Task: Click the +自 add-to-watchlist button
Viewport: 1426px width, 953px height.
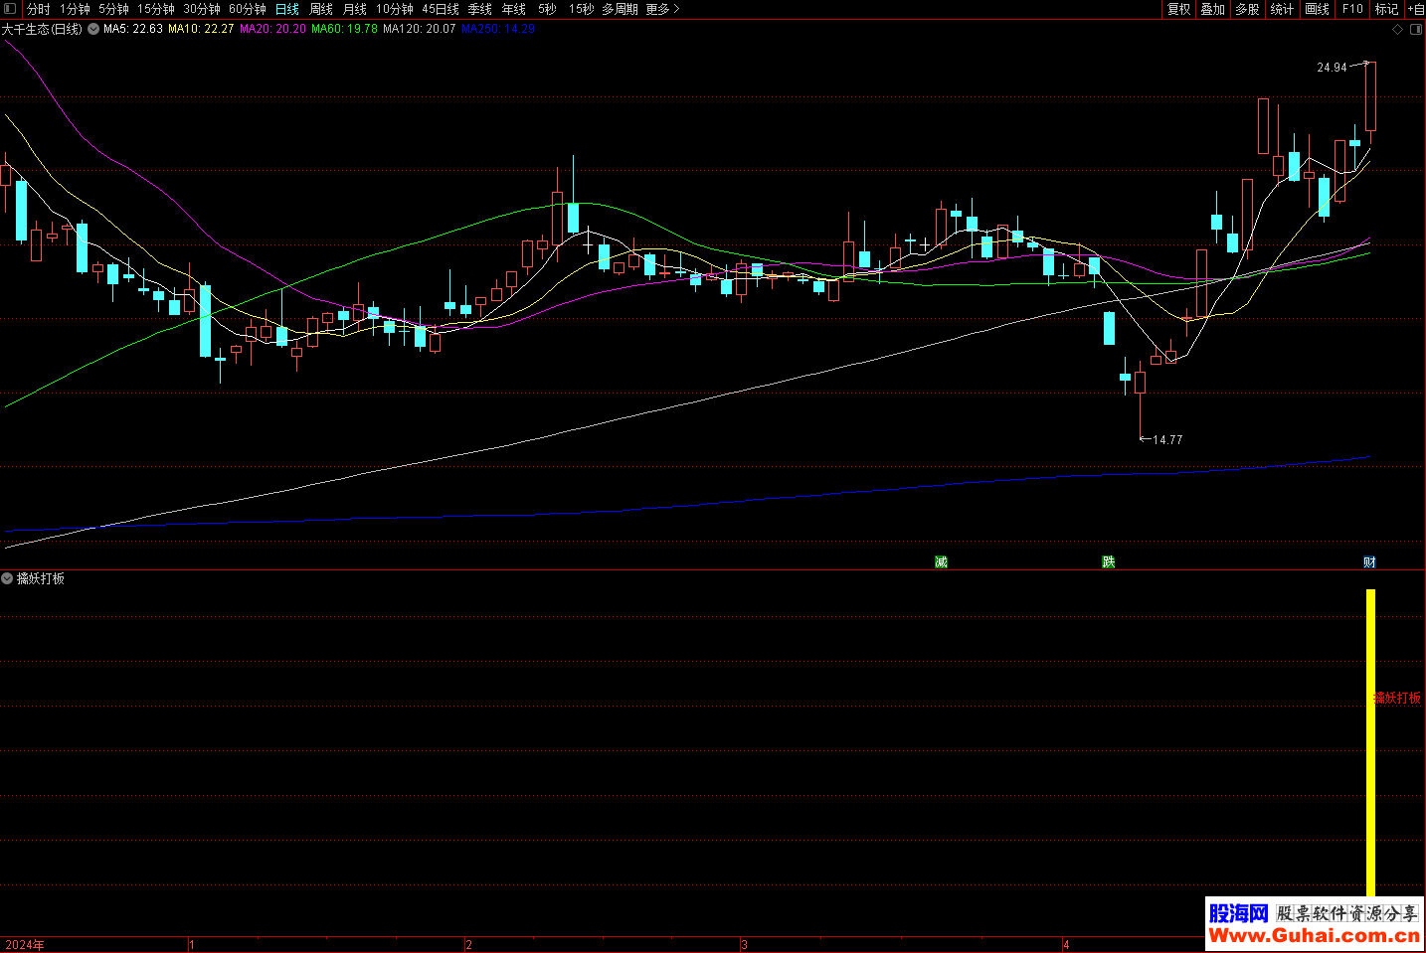Action: (1416, 9)
